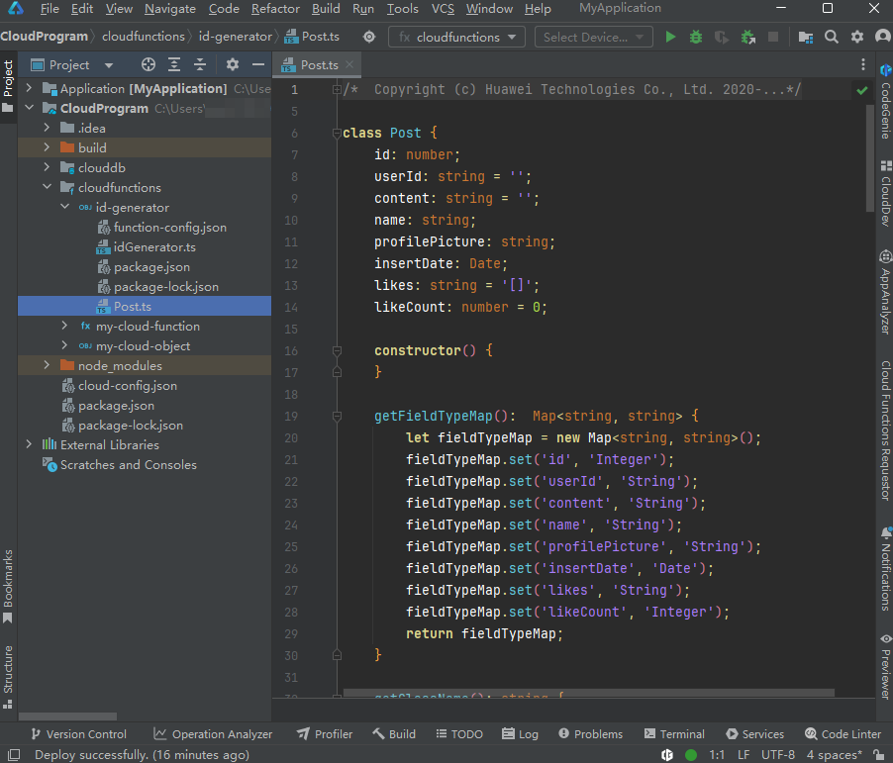Start debugging with the Debug bug icon
The height and width of the screenshot is (763, 893).
pos(696,37)
